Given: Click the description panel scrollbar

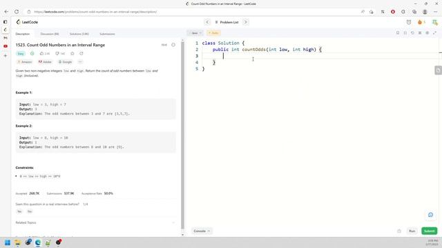Looking at the screenshot, I should pos(182,135).
